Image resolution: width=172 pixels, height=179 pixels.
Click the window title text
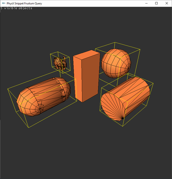point(24,4)
